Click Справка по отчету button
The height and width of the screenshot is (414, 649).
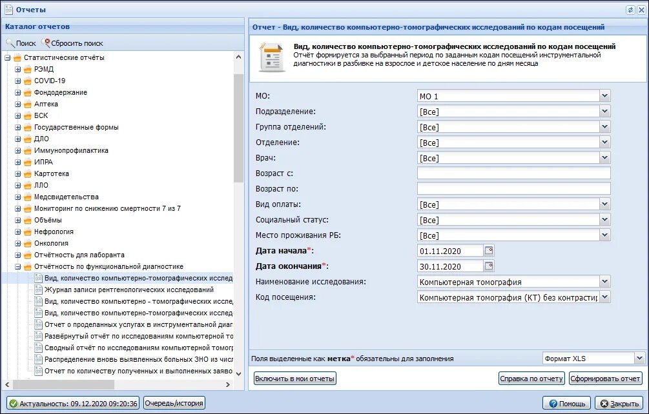click(531, 379)
